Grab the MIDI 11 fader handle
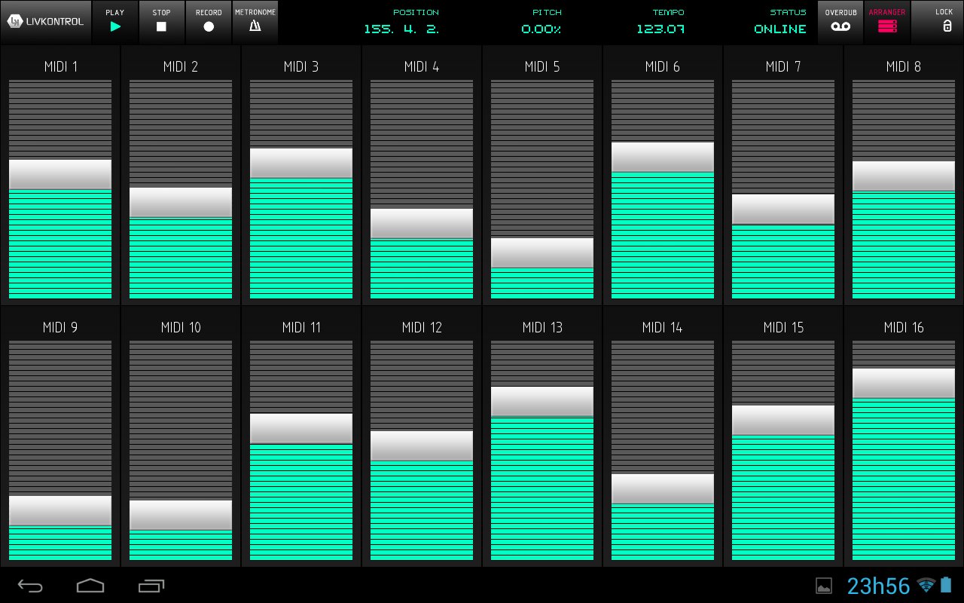This screenshot has width=964, height=603. coord(301,429)
